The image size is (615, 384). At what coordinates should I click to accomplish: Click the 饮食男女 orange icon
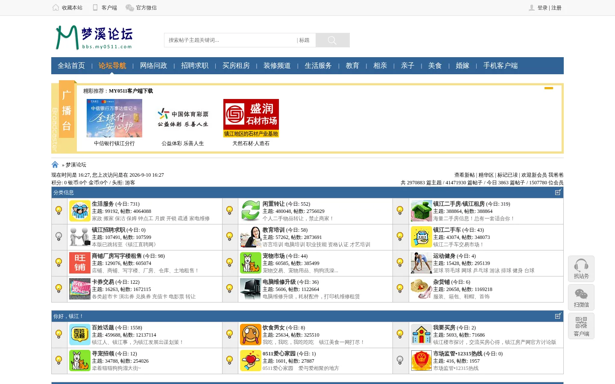click(250, 335)
